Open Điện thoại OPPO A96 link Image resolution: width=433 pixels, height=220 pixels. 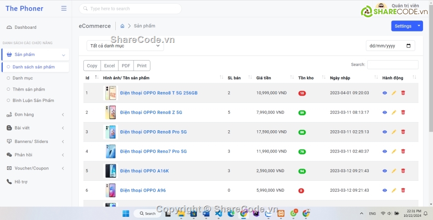(x=143, y=190)
